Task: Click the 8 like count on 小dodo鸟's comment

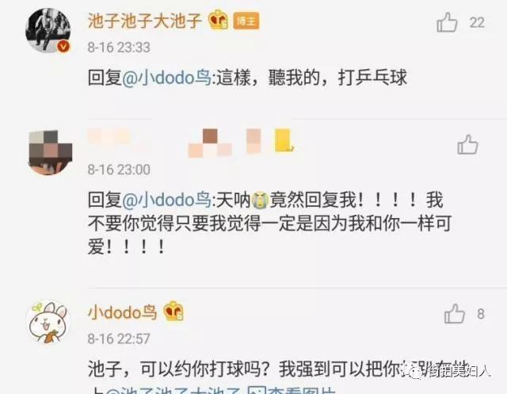Action: pyautogui.click(x=481, y=314)
